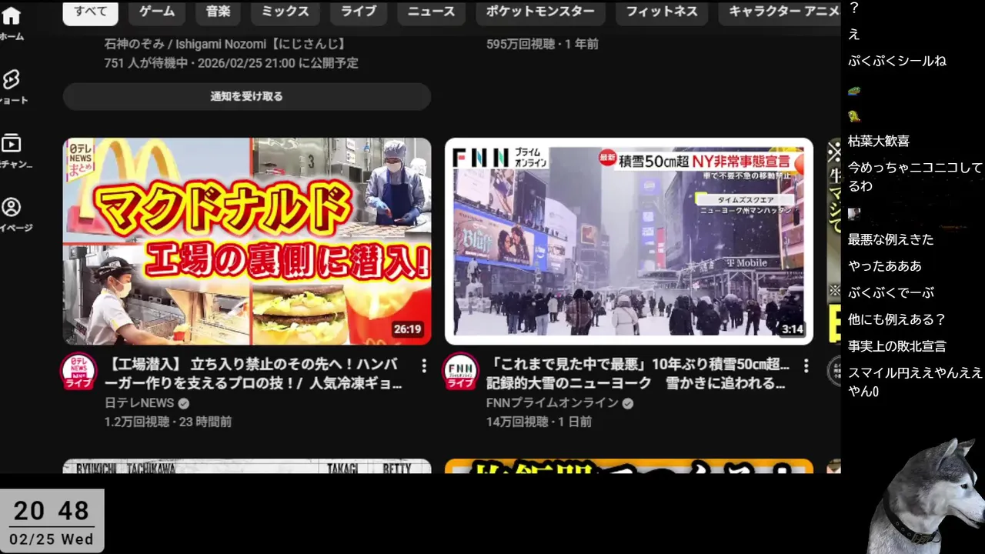Click the 14万回視聴・1 日前 text
This screenshot has width=985, height=554.
539,422
